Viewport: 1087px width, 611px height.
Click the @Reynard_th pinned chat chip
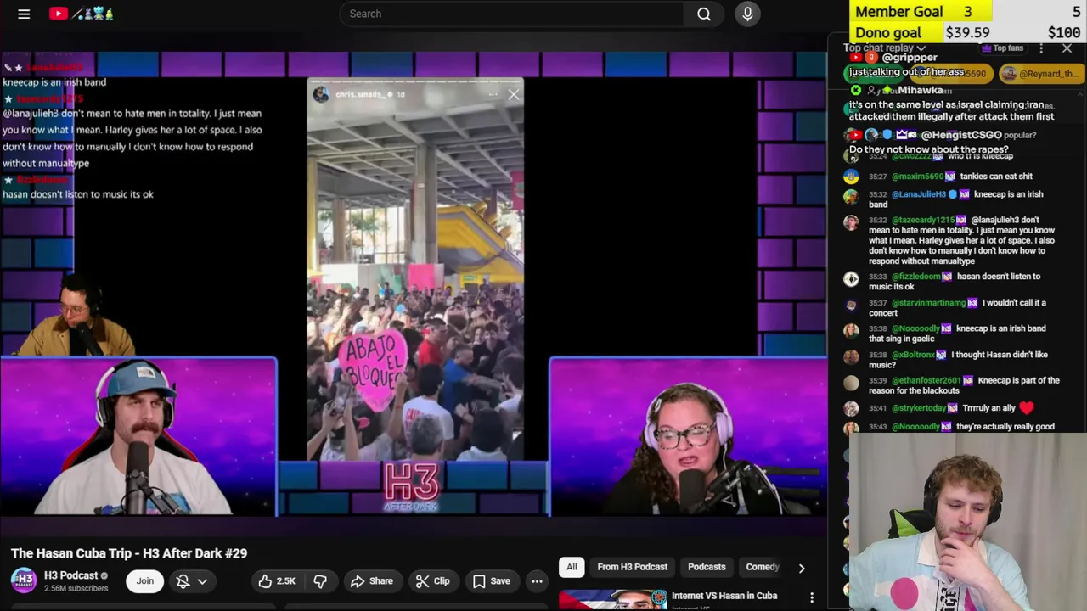coord(1040,74)
